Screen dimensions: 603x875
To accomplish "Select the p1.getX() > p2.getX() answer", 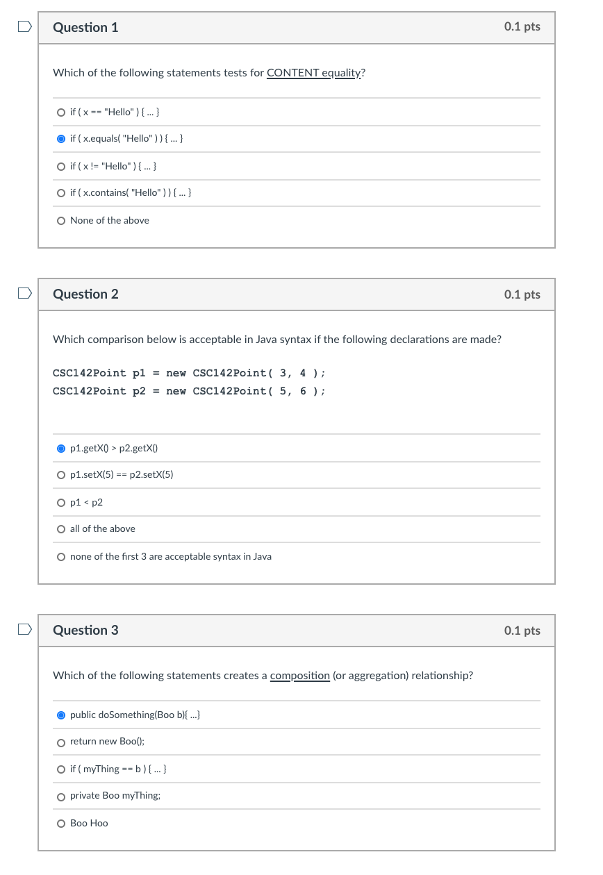I will click(x=62, y=449).
